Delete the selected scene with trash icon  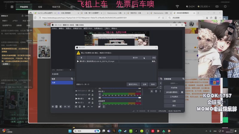(56, 107)
